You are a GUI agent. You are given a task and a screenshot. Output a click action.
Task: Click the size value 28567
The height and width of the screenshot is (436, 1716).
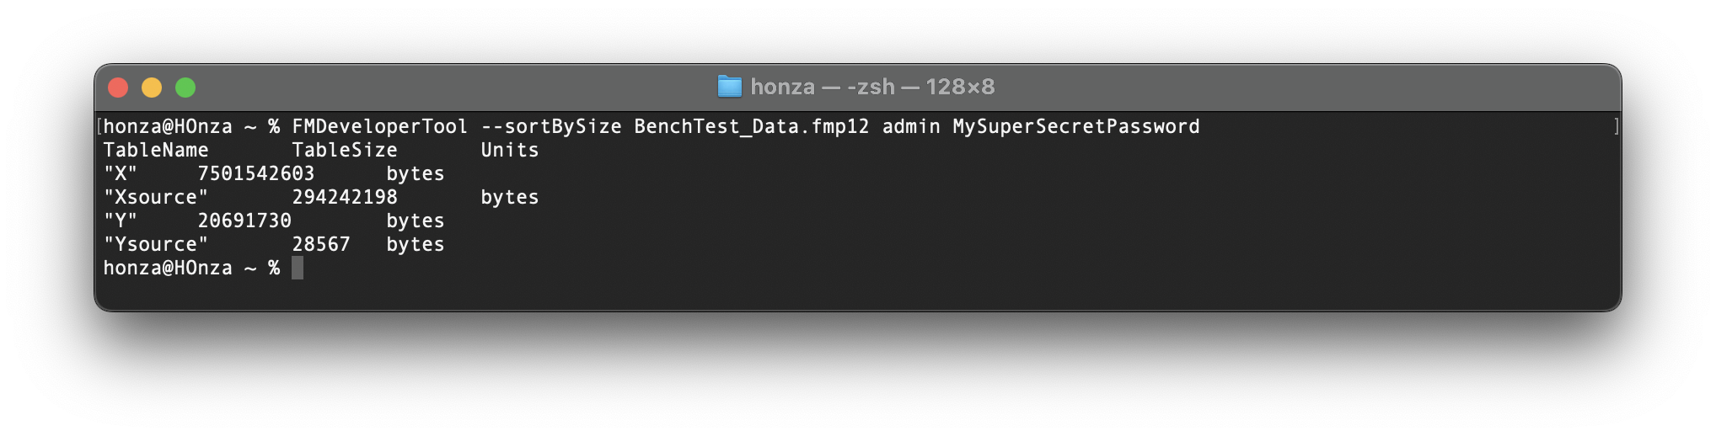pos(320,245)
